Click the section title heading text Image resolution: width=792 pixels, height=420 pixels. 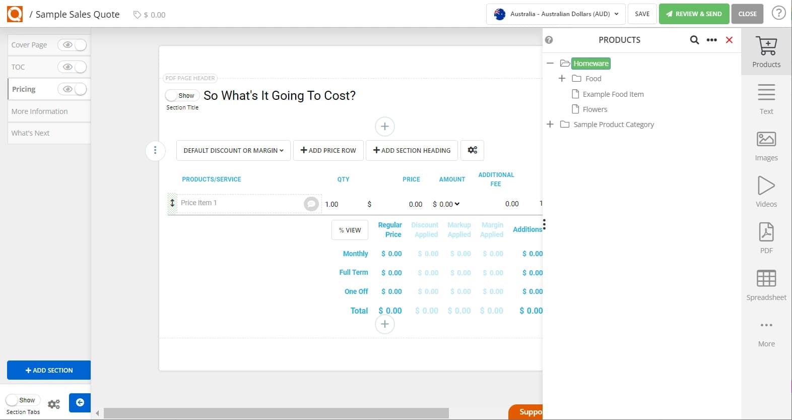pyautogui.click(x=280, y=95)
